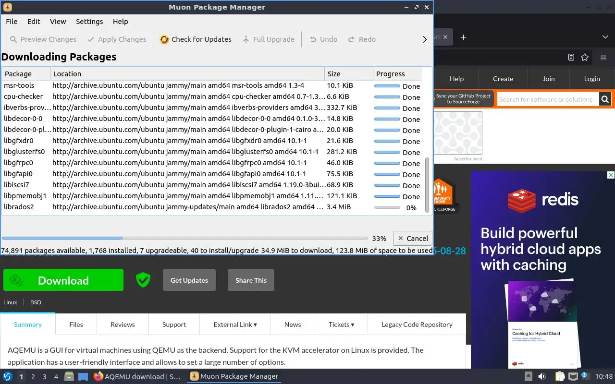Expand the External Link dropdown tab

[x=235, y=324]
